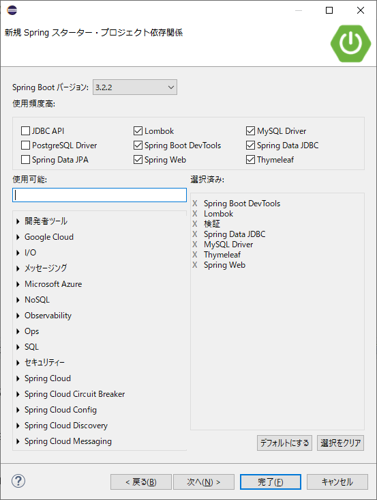Click the 次へ(N) next button
Image resolution: width=377 pixels, height=500 pixels.
(x=204, y=482)
